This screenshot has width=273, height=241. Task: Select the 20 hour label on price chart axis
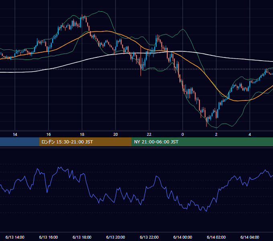[x=116, y=135]
